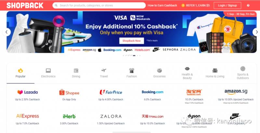The width and height of the screenshot is (260, 133).
Task: Choose the Health & Beauty lips icon
Action: pyautogui.click(x=187, y=69)
